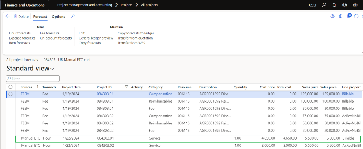This screenshot has width=363, height=149.
Task: Click the Delete trash can icon
Action: pyautogui.click(x=16, y=16)
